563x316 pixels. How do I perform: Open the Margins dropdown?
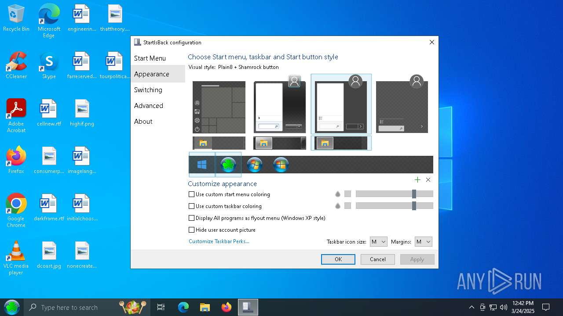point(423,242)
